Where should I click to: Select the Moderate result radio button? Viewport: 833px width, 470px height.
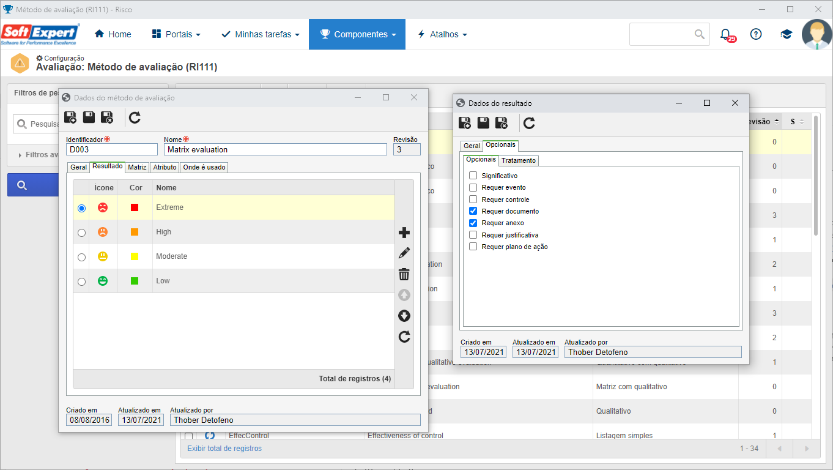point(81,257)
